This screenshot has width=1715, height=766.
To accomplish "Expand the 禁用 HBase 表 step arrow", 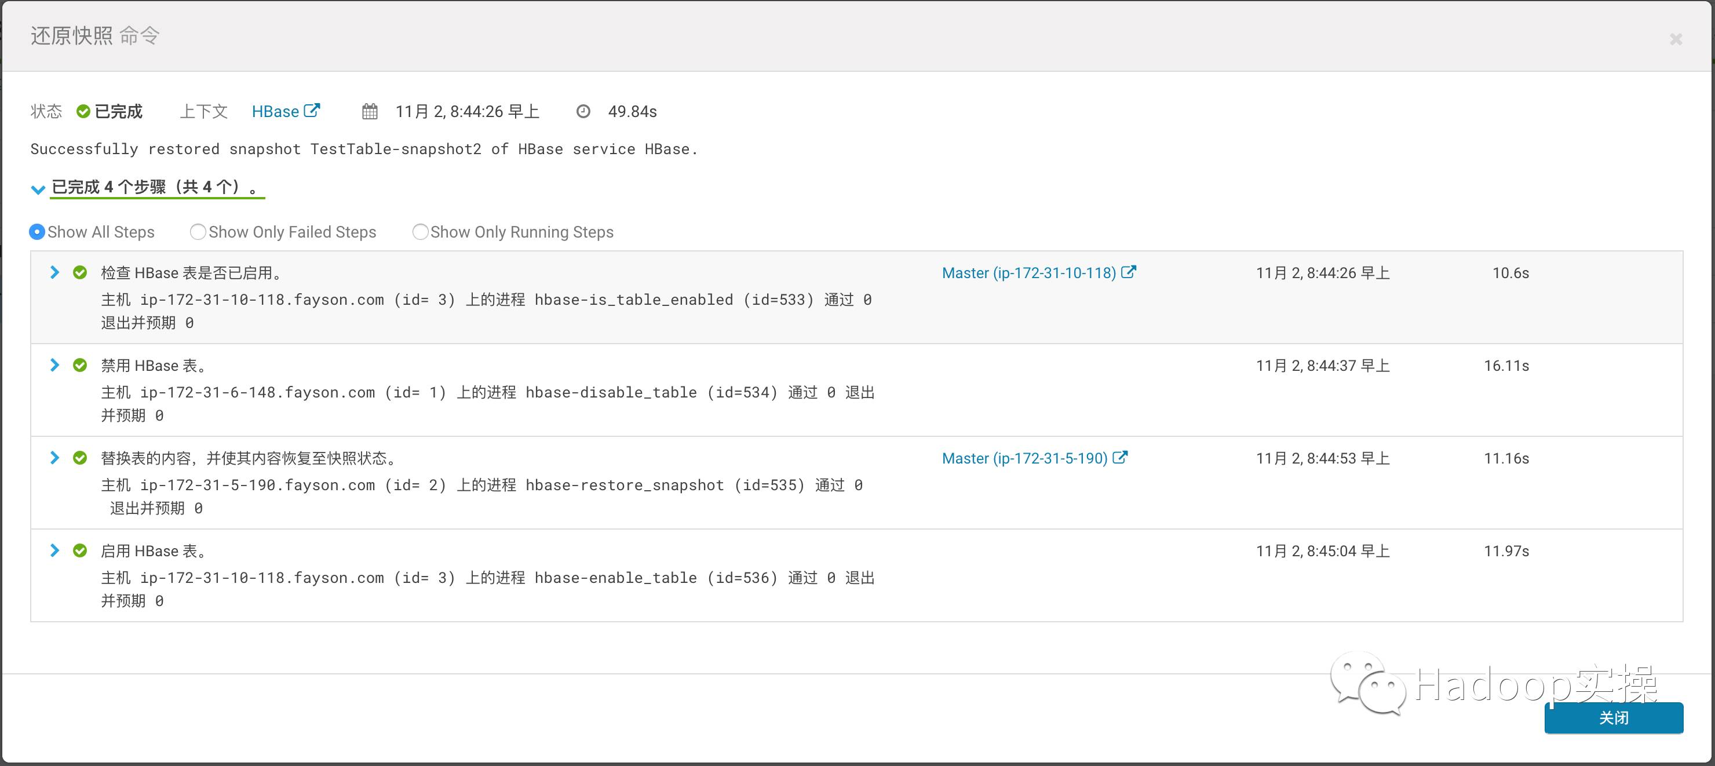I will tap(54, 365).
